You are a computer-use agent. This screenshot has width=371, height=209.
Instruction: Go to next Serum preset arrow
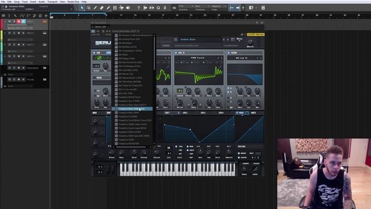click(x=228, y=39)
